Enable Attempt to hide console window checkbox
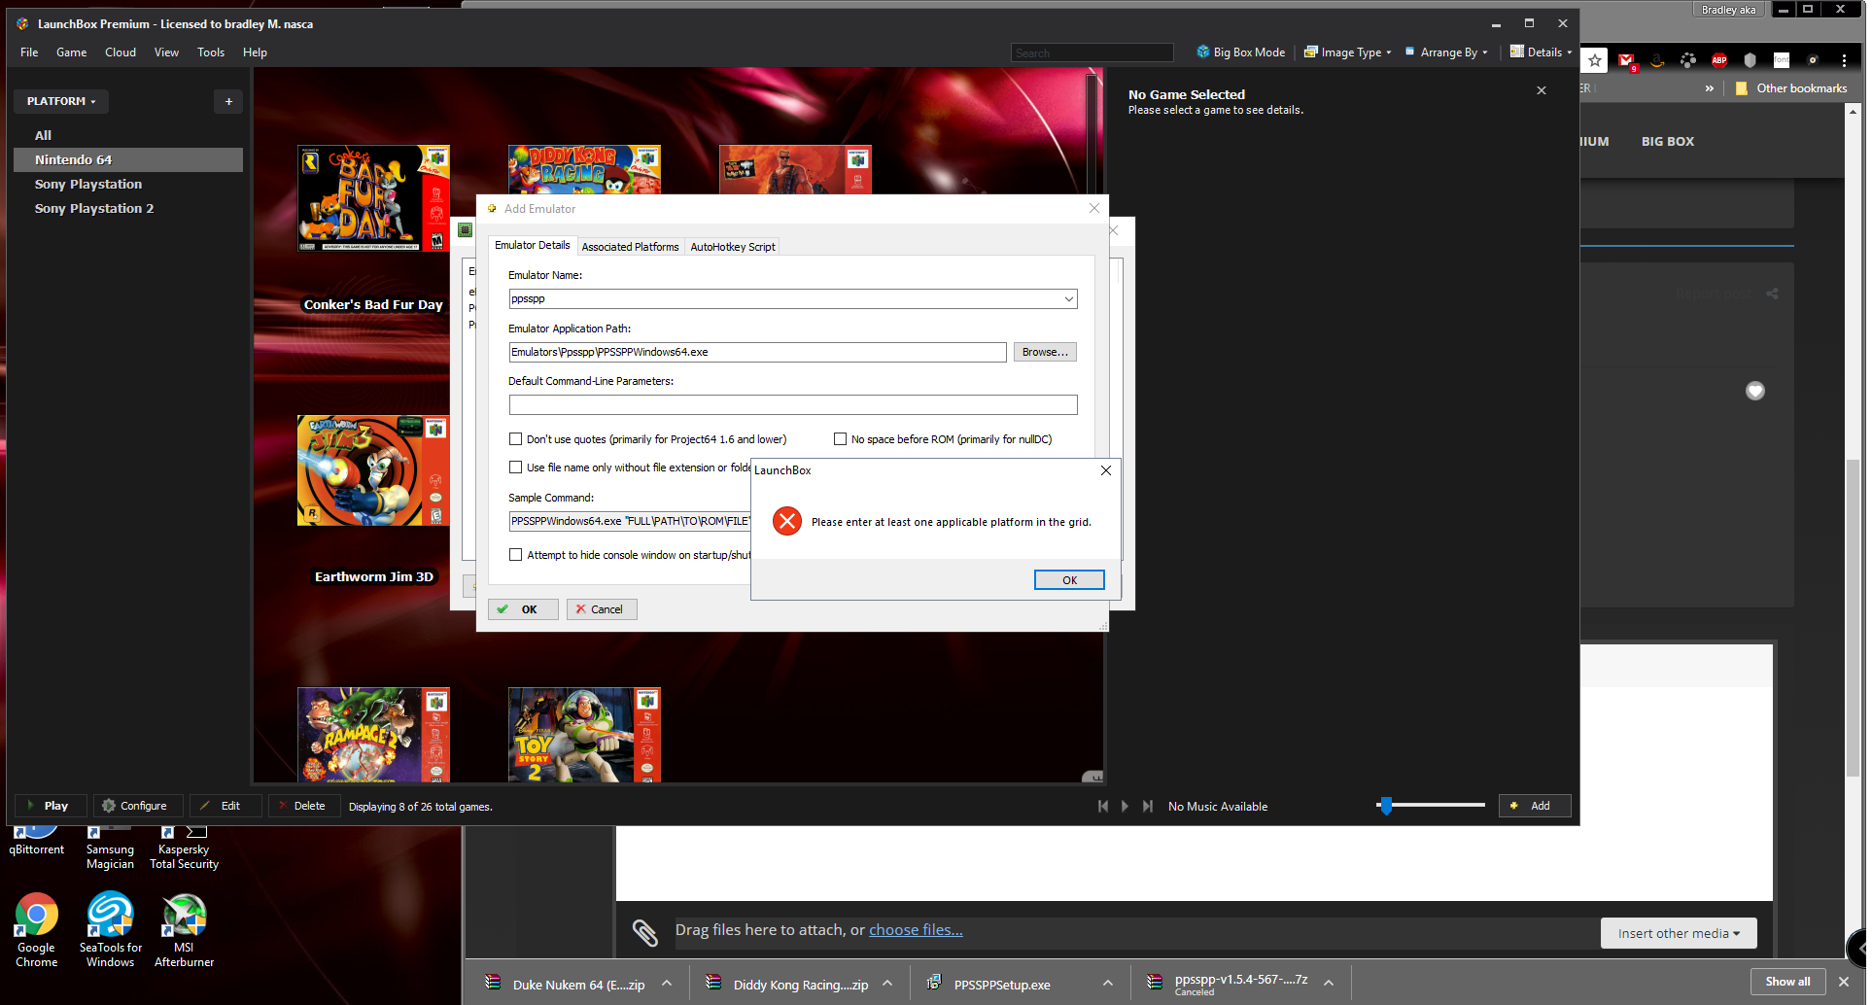 pos(518,556)
